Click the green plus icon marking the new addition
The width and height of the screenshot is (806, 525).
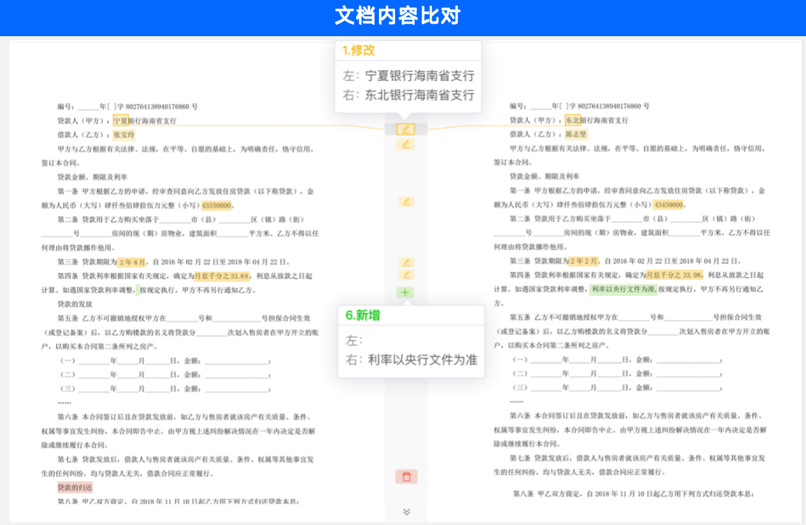tap(405, 291)
